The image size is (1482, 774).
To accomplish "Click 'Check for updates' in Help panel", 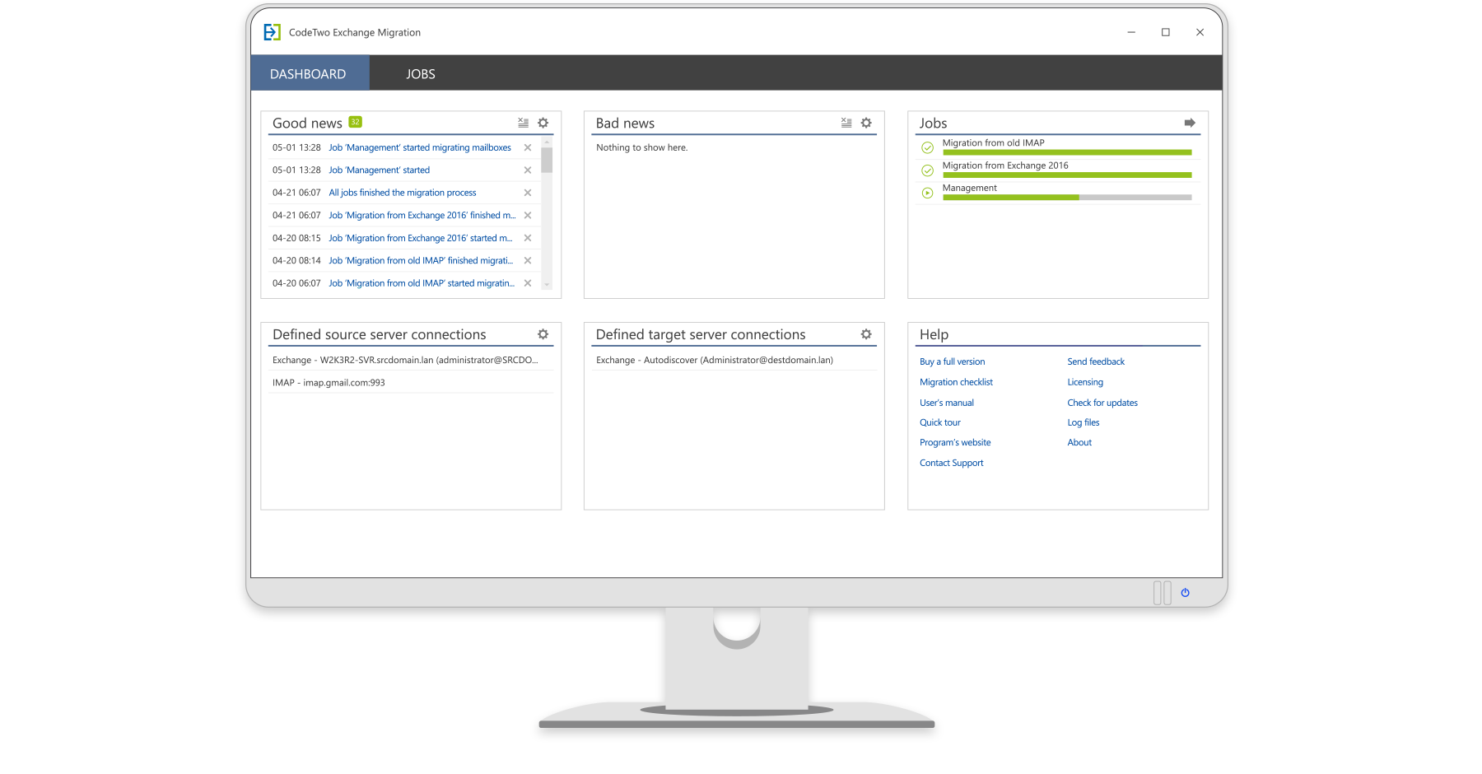I will (x=1102, y=402).
